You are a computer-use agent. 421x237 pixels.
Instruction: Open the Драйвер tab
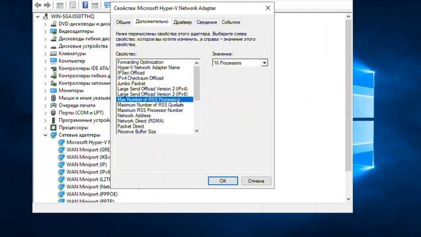pyautogui.click(x=183, y=22)
